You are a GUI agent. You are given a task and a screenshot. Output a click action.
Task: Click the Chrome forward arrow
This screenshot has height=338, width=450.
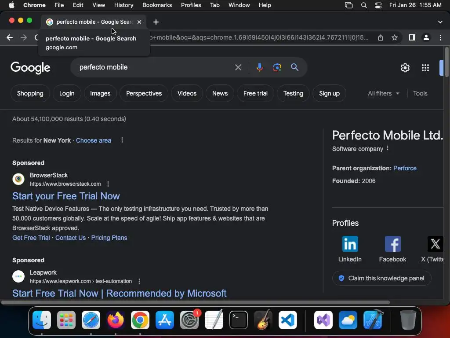[24, 37]
